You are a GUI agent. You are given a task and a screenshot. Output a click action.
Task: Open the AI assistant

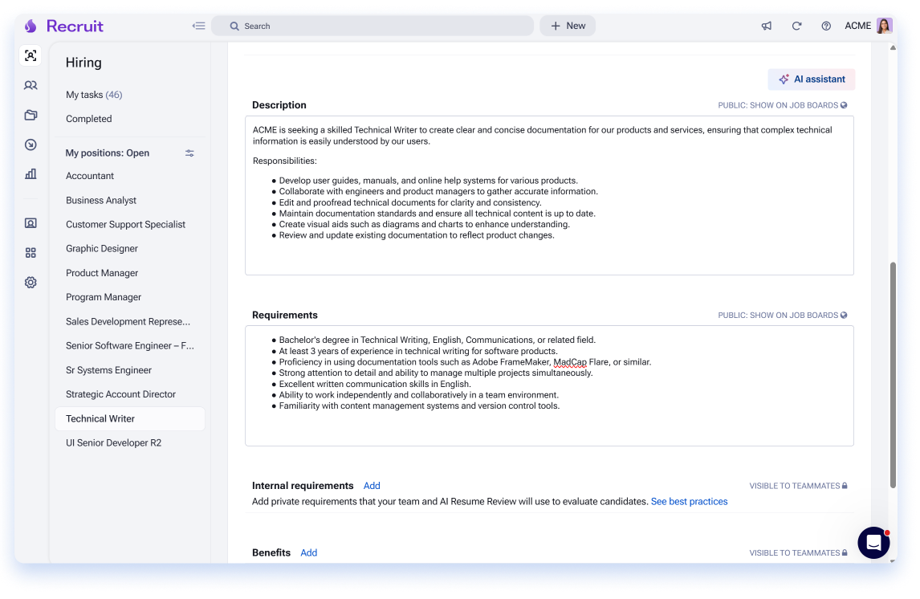(811, 79)
